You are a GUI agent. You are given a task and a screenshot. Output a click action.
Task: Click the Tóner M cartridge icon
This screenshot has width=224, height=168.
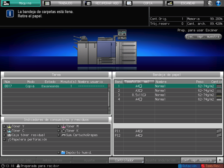point(63,126)
